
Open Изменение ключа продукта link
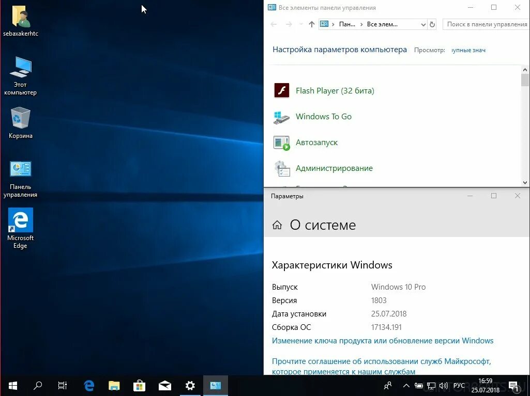click(383, 341)
